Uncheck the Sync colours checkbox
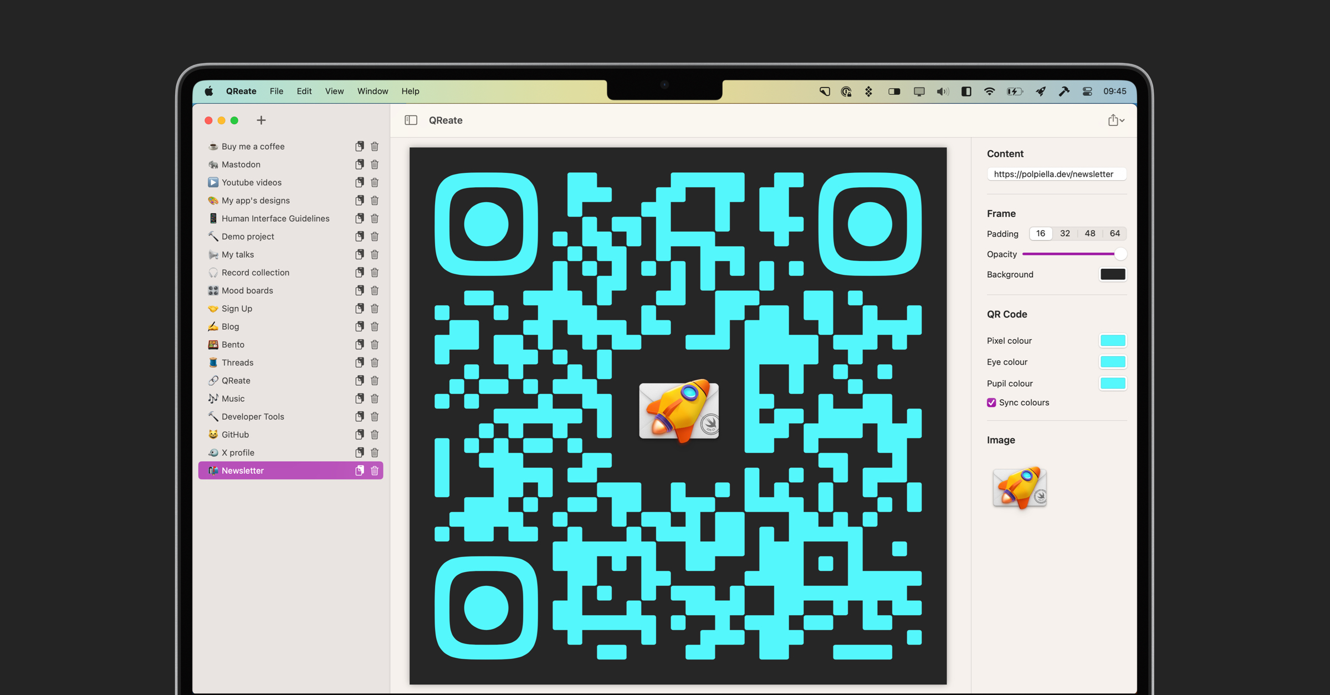1330x695 pixels. click(x=991, y=403)
